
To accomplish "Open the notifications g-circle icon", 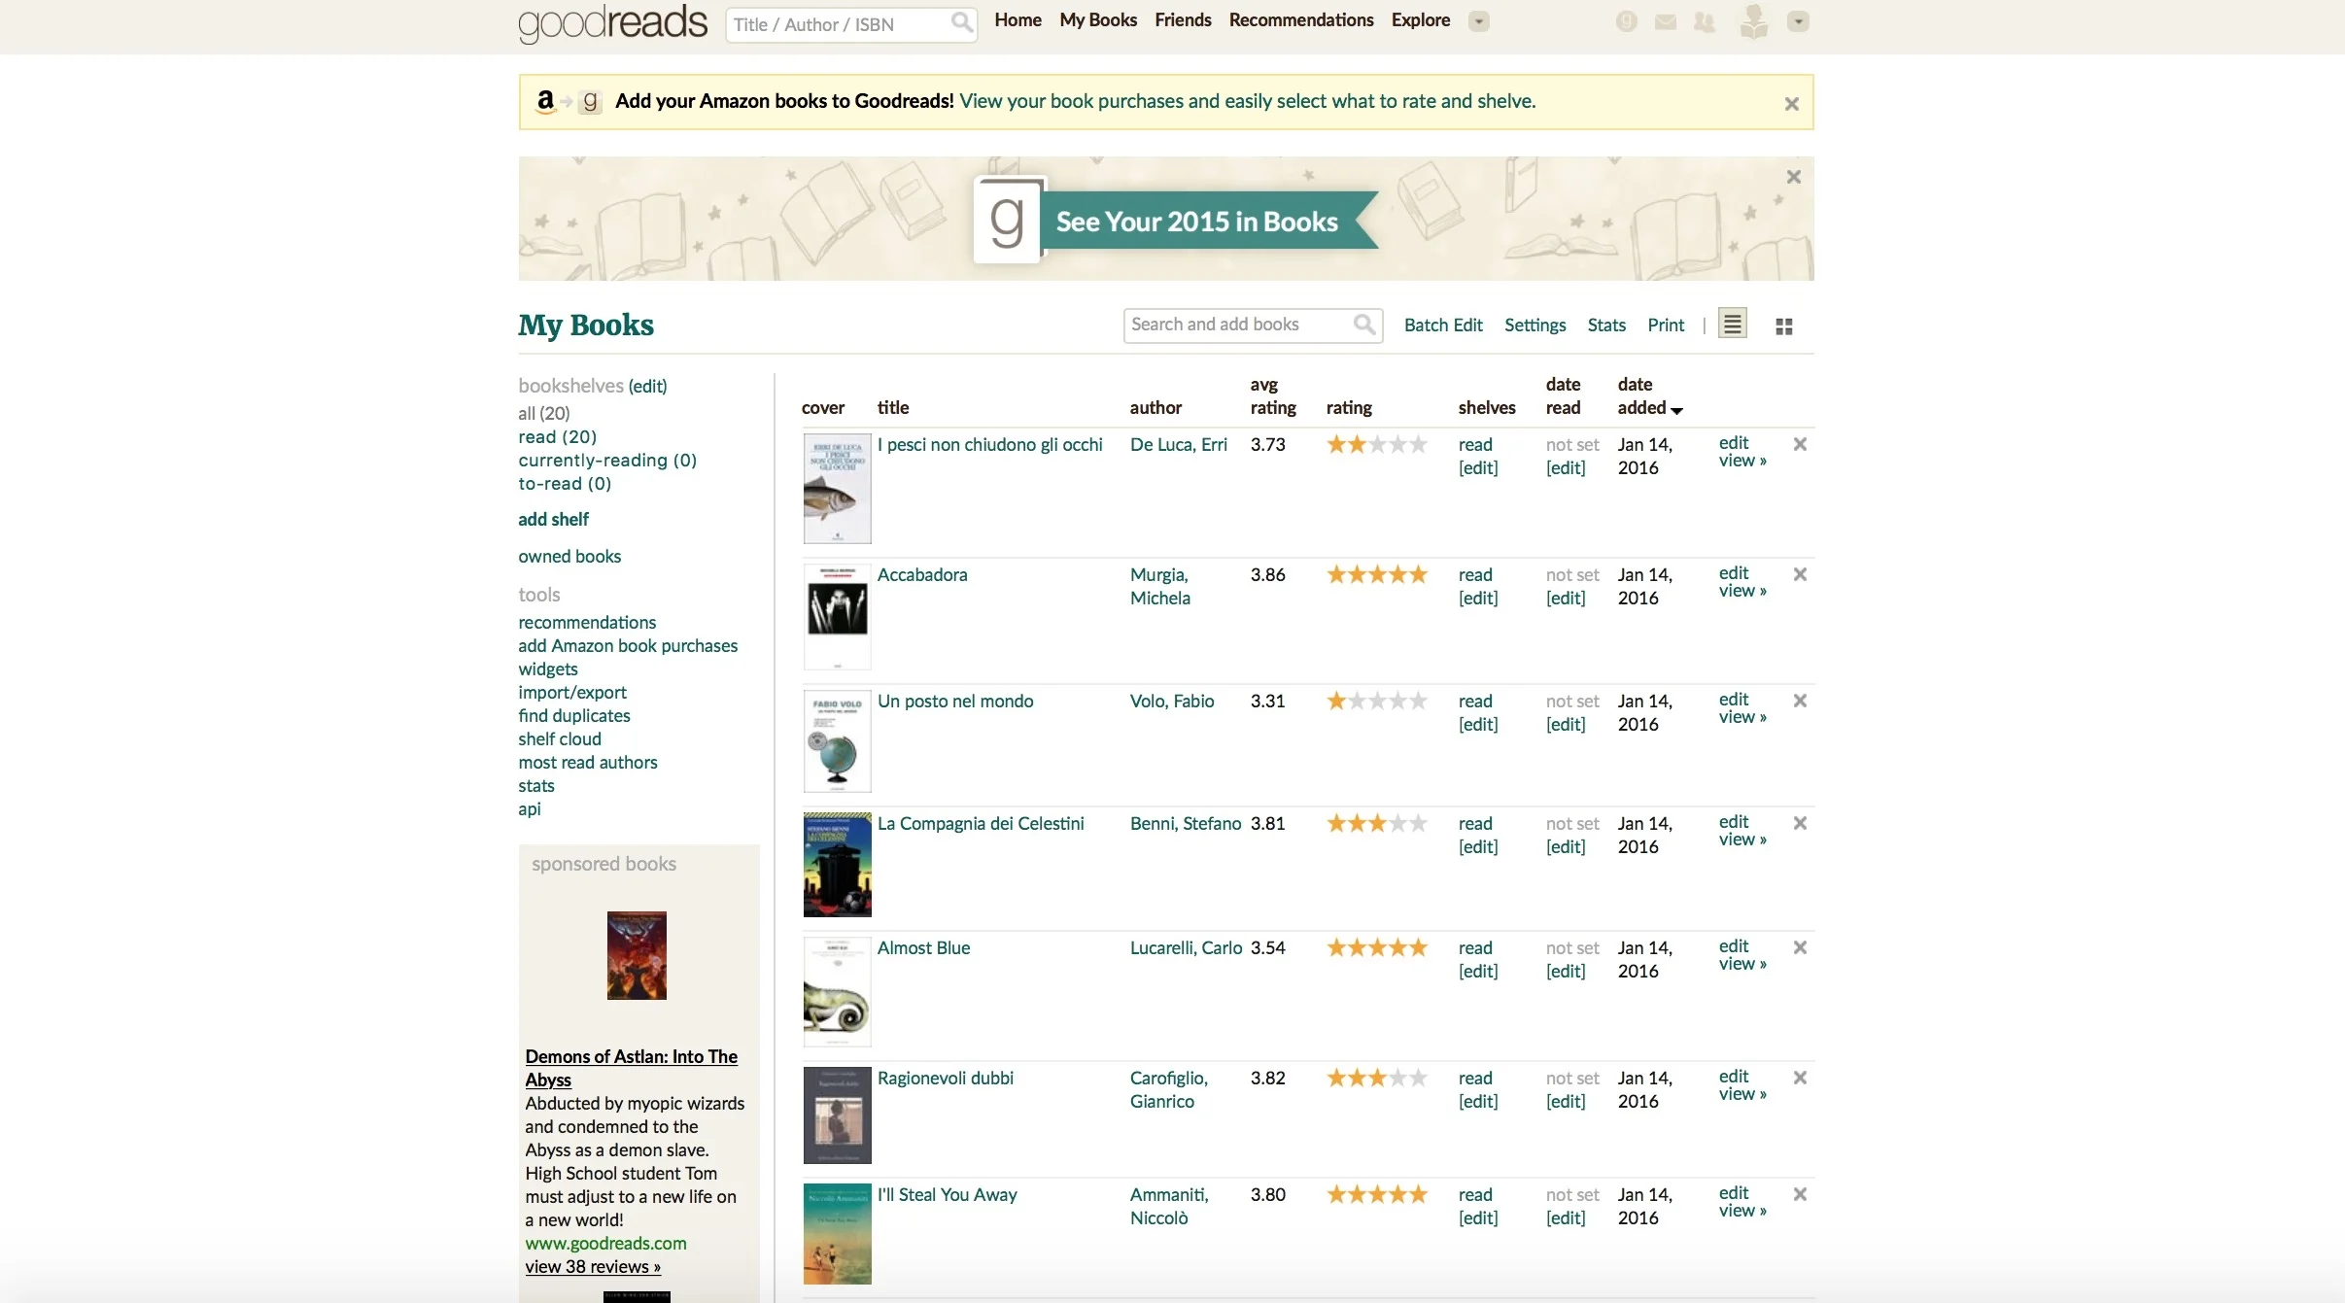I will click(1626, 21).
